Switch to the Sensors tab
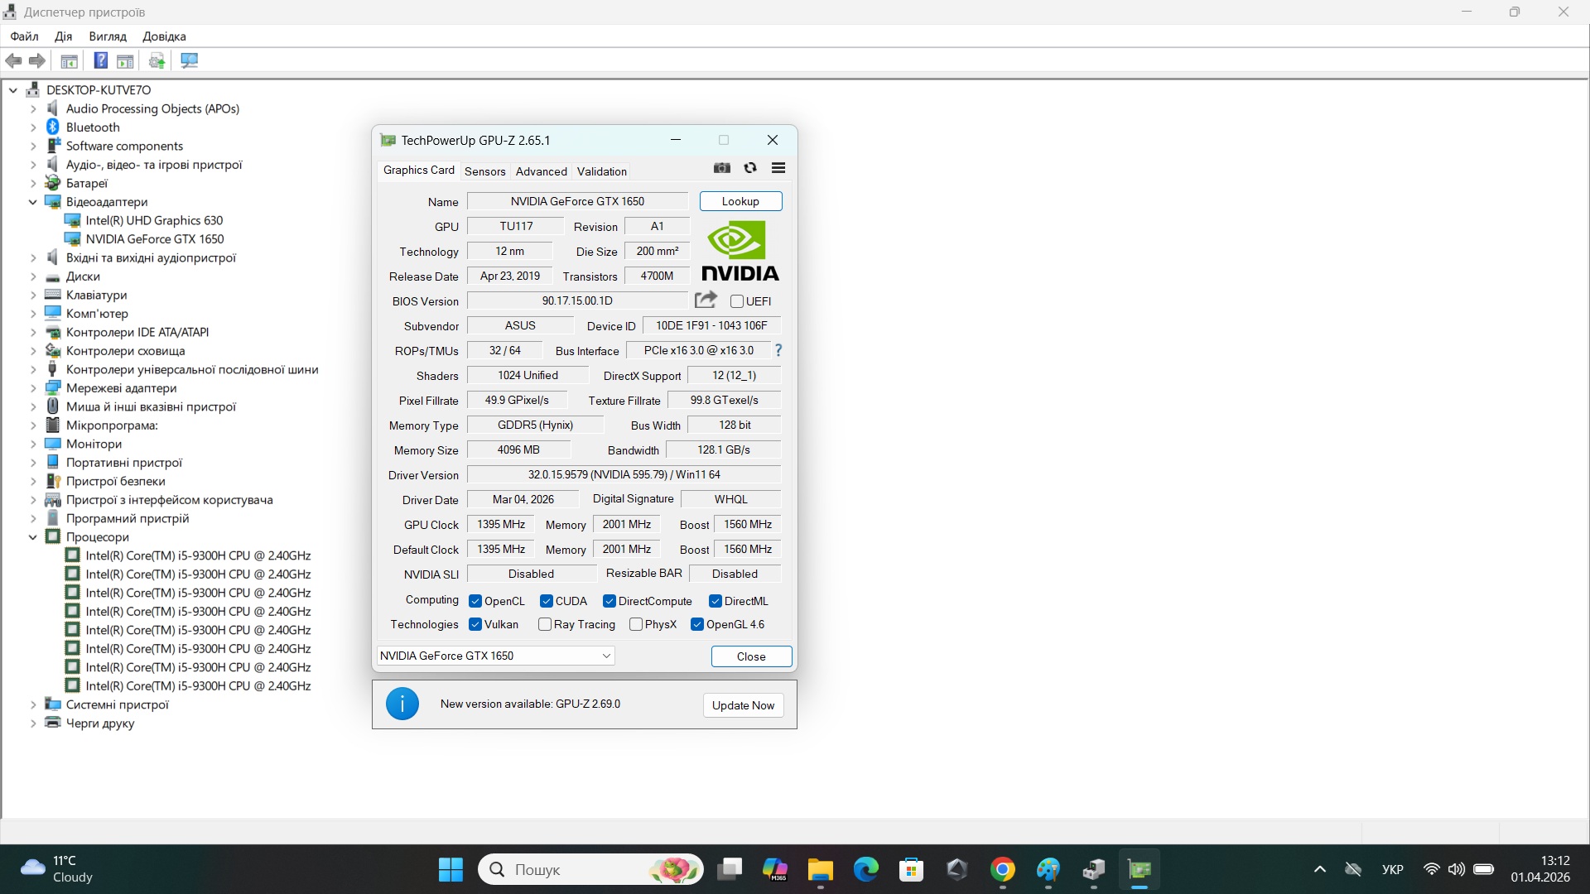Viewport: 1590px width, 894px height. [x=484, y=171]
